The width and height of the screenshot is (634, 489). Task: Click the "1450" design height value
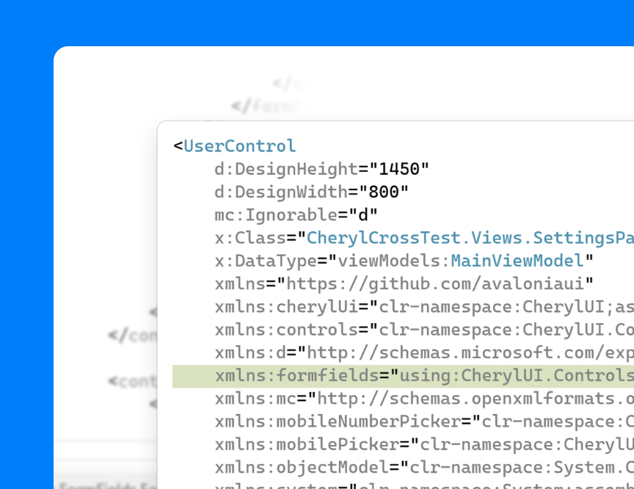click(399, 169)
